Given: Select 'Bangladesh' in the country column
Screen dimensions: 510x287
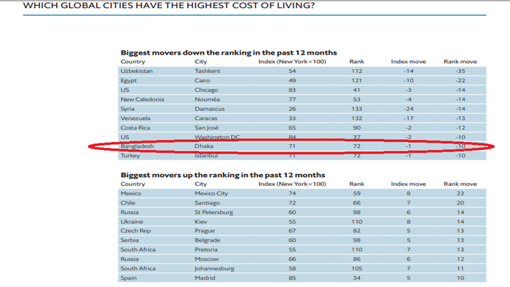Looking at the screenshot, I should point(137,146).
